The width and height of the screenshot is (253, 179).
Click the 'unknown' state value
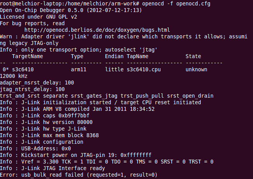coord(196,69)
